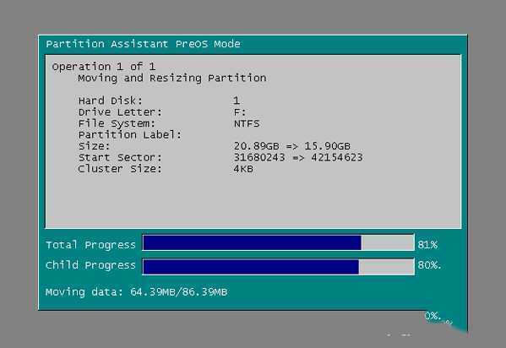Click the 'Hard Disk:' label
This screenshot has height=348, width=506.
pyautogui.click(x=110, y=101)
